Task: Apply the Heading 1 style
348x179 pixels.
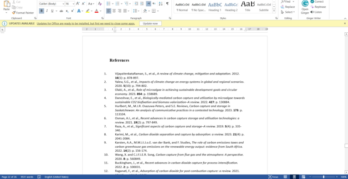Action: pyautogui.click(x=215, y=7)
